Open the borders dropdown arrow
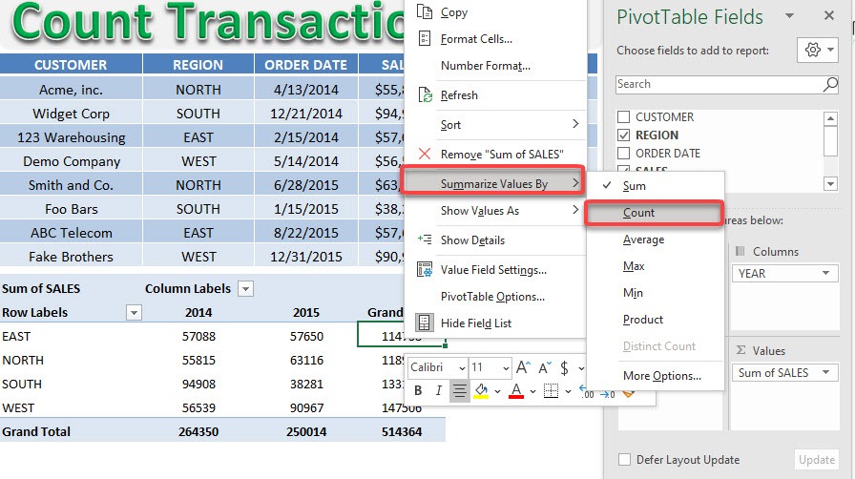Image resolution: width=855 pixels, height=479 pixels. point(568,391)
